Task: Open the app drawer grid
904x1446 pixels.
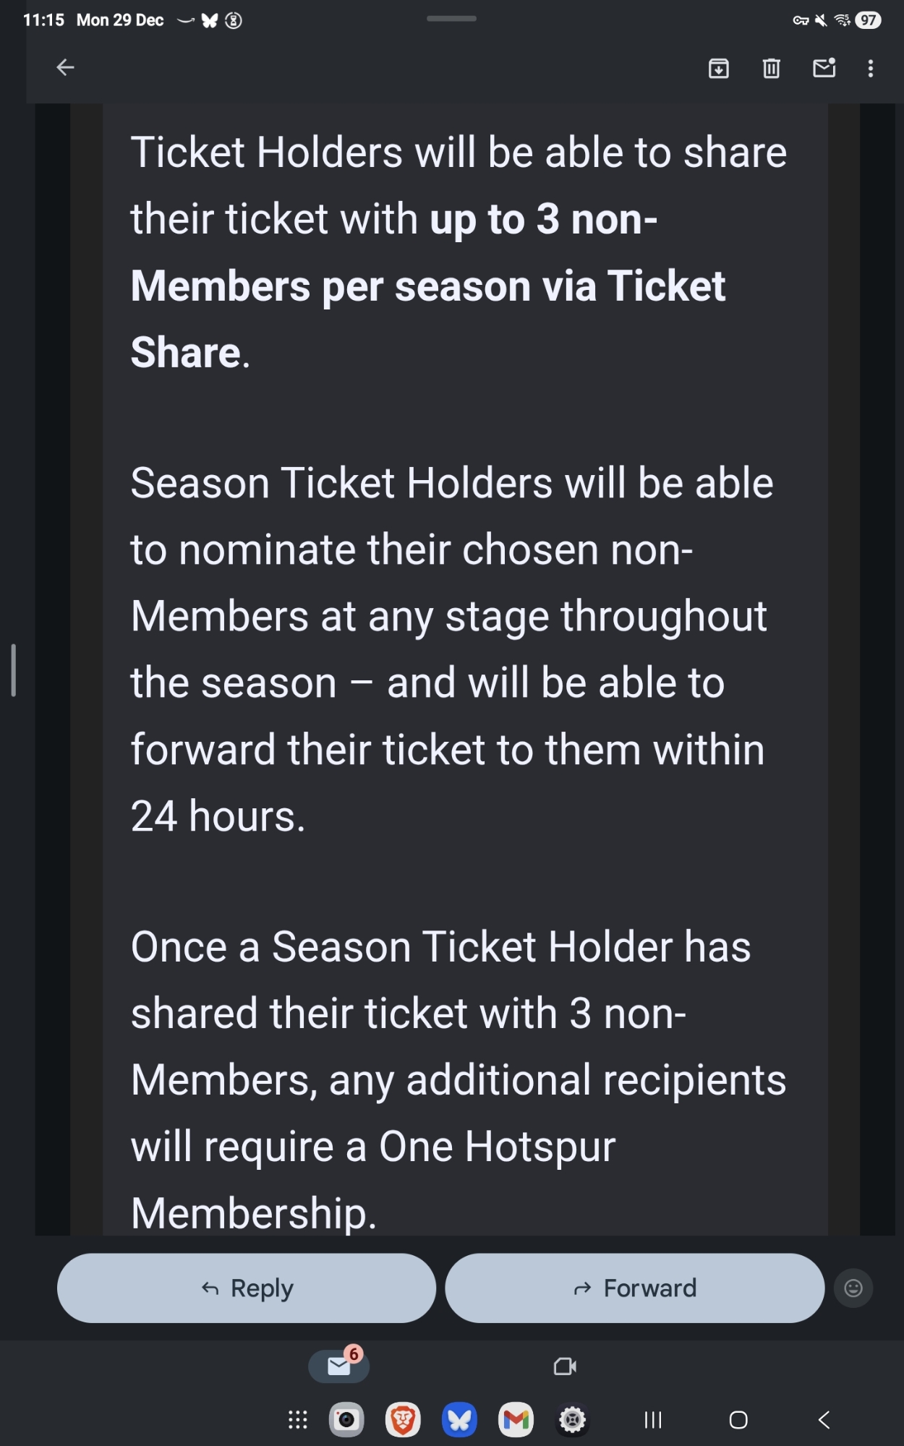Action: (x=298, y=1420)
